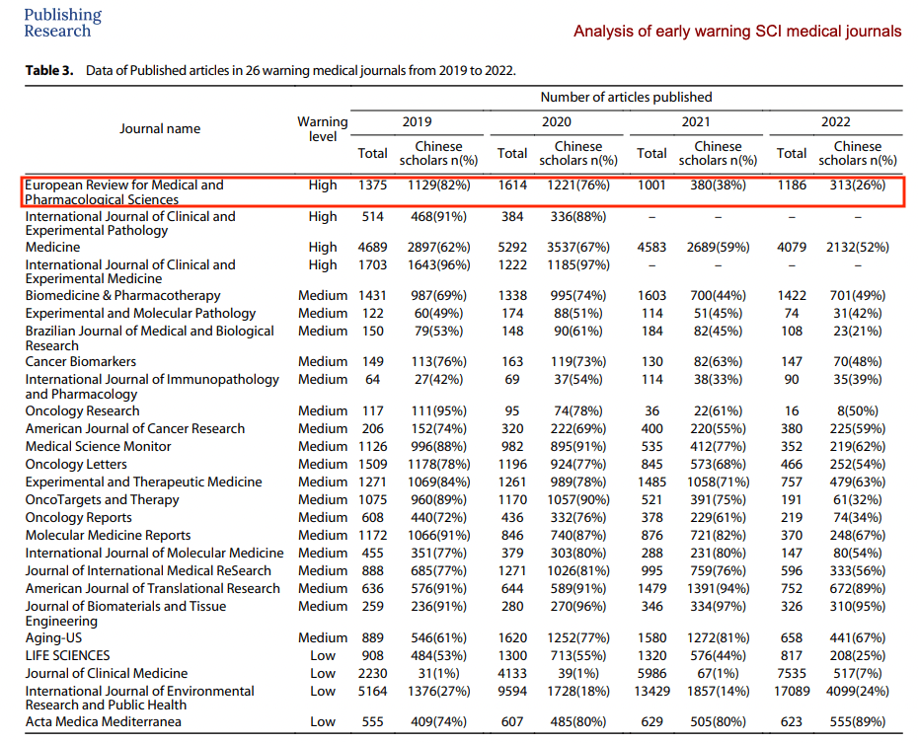Select the Acta Medica Mediterranea row name
The image size is (918, 743).
[x=103, y=721]
